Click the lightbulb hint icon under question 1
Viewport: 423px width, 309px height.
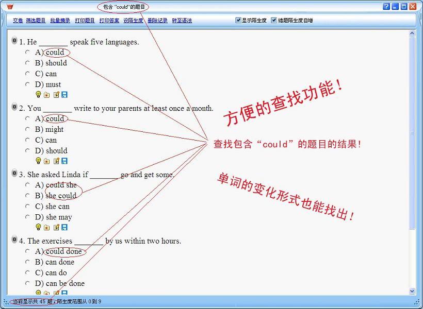pos(38,95)
